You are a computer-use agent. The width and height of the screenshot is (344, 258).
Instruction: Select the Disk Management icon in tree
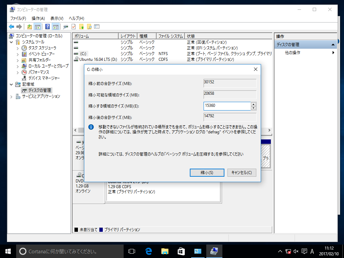(24, 90)
